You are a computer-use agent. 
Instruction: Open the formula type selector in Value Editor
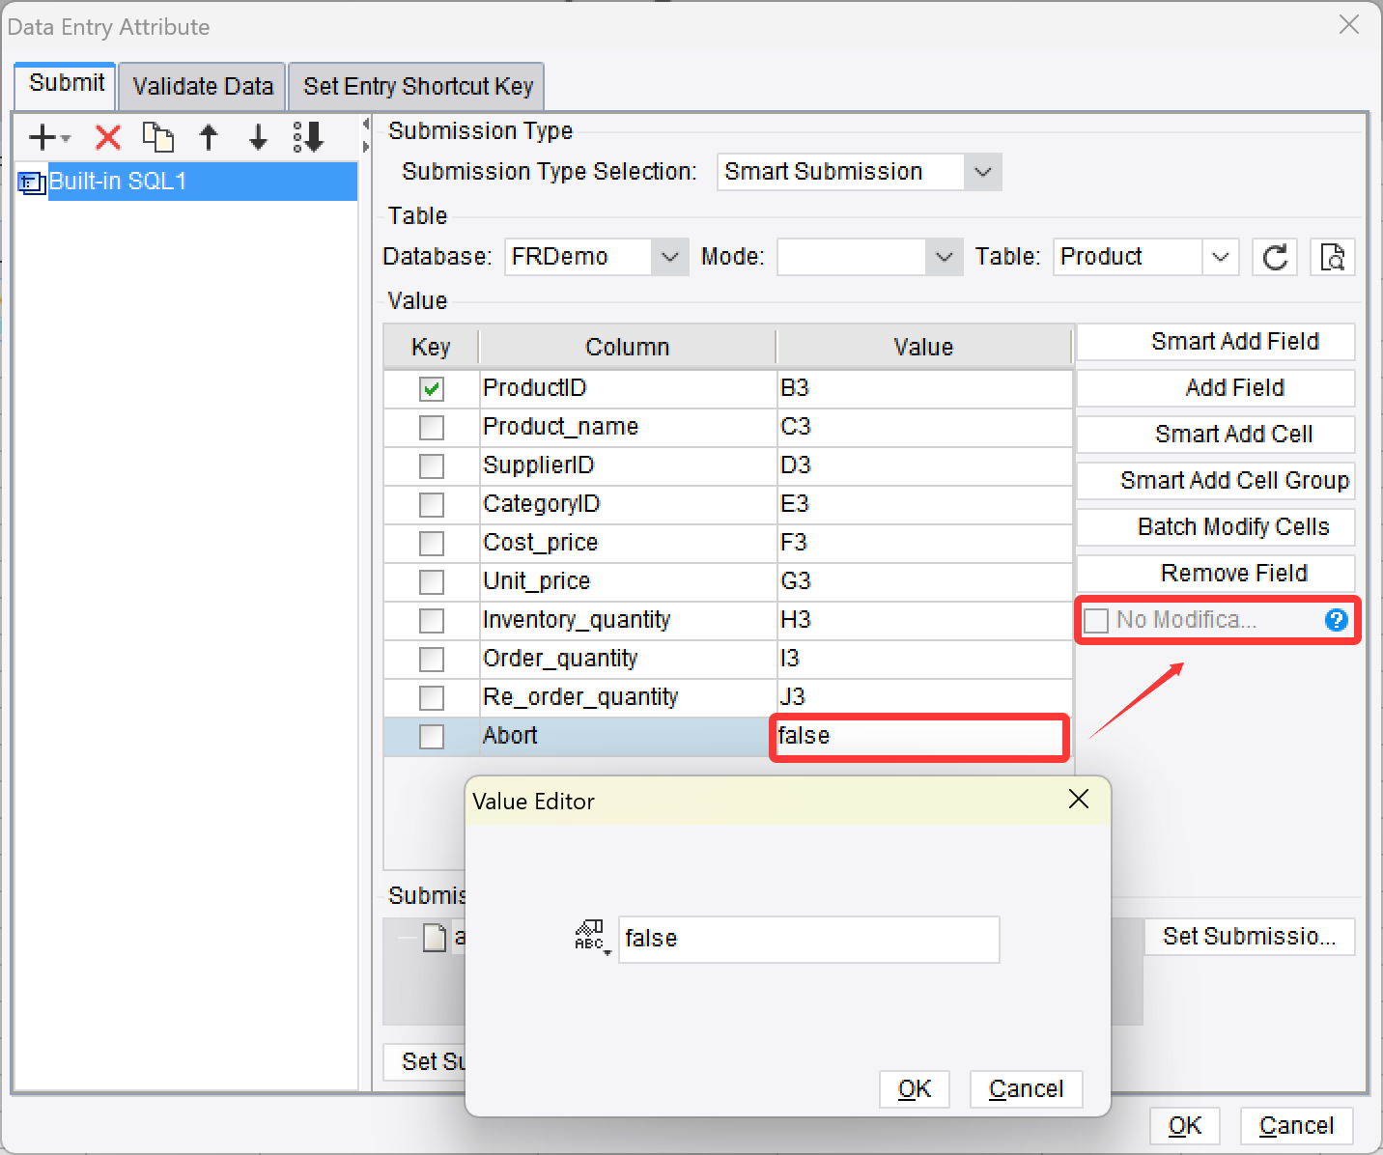tap(591, 939)
